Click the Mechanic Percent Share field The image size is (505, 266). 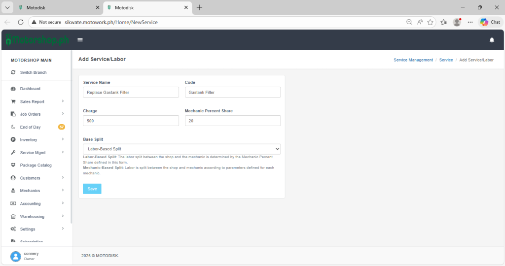click(x=232, y=121)
